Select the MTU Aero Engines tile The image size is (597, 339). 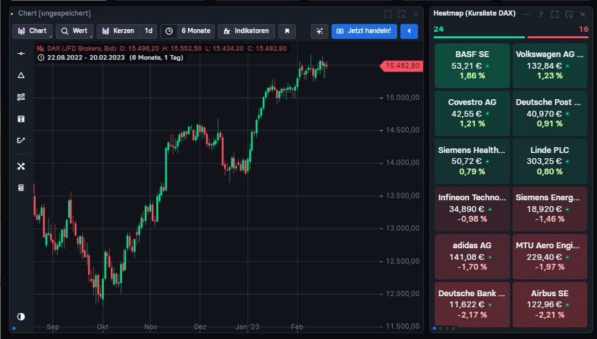tap(550, 257)
